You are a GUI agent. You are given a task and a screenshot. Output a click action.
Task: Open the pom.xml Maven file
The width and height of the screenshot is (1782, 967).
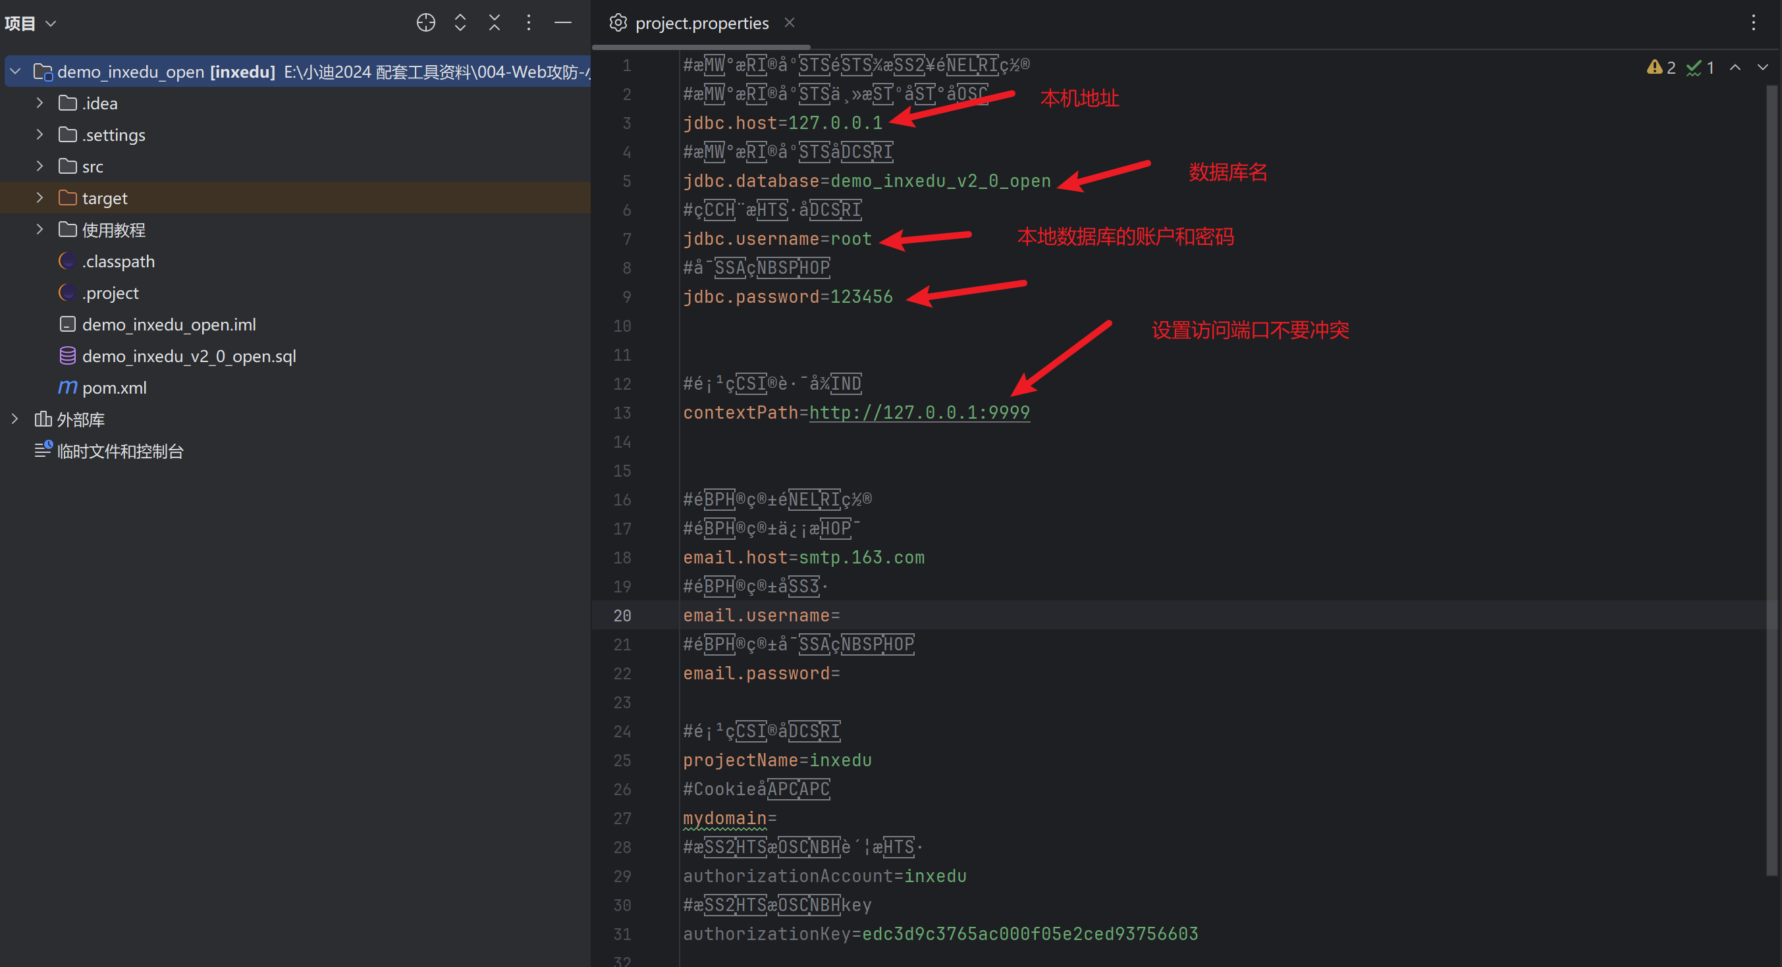114,388
